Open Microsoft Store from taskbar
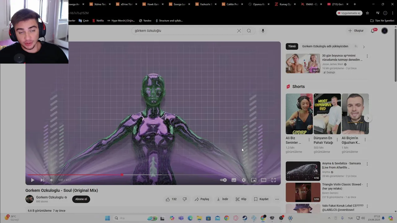397x223 pixels. 208,218
